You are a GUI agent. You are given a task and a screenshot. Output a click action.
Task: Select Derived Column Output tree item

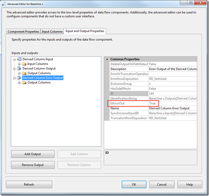[x=39, y=68]
